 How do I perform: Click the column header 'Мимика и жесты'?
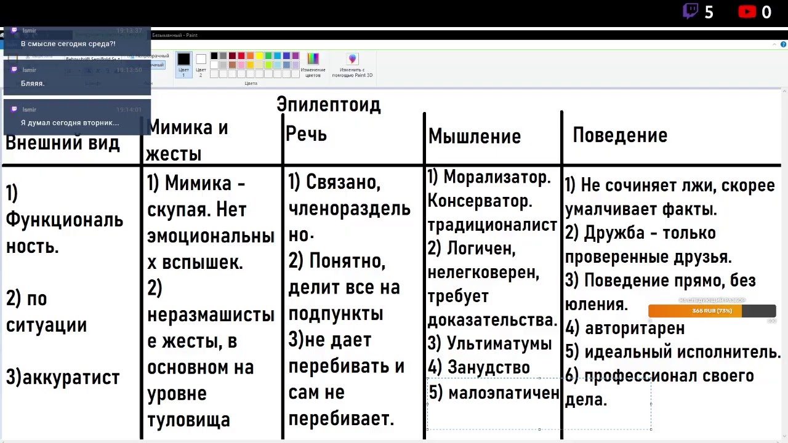pyautogui.click(x=187, y=140)
